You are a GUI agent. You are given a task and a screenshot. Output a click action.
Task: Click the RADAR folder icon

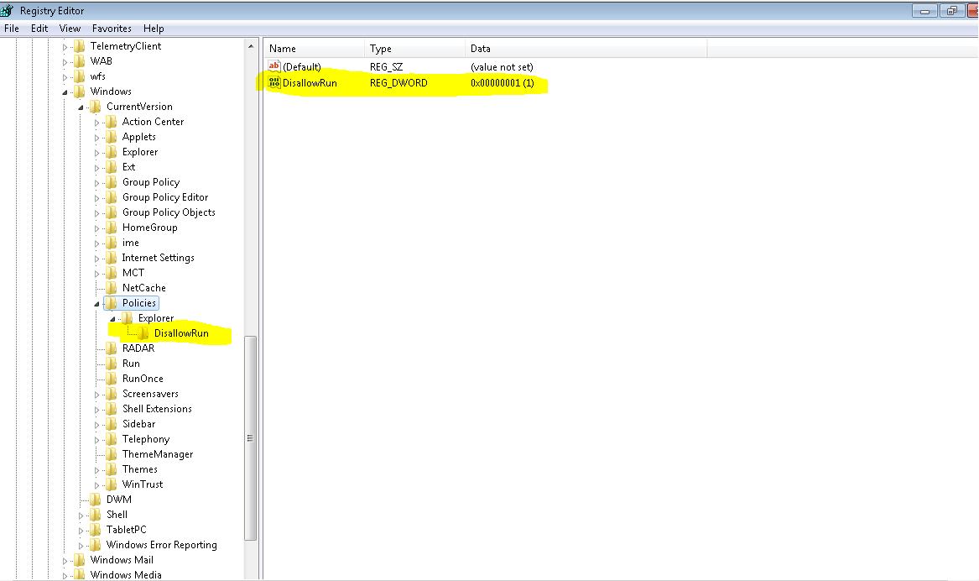(111, 348)
